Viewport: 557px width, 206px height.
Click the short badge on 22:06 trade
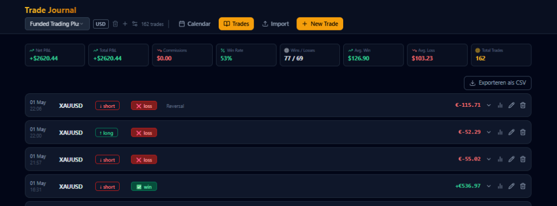click(x=107, y=106)
